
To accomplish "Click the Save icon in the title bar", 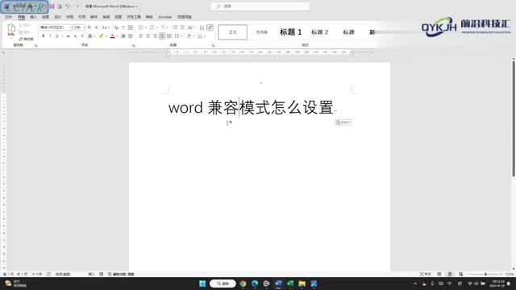I will coord(52,6).
